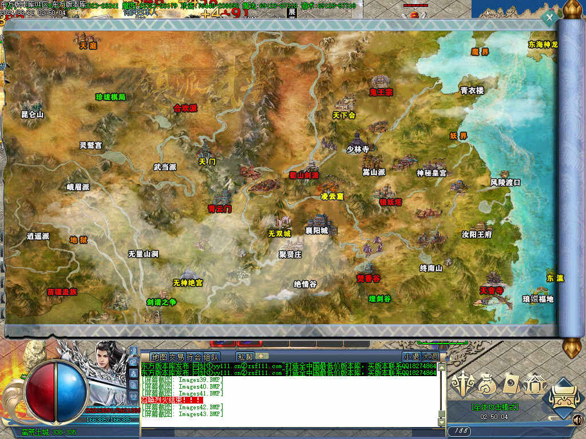The height and width of the screenshot is (439, 586).
Task: Select 灵鹫宫 on the map
Action: 90,145
